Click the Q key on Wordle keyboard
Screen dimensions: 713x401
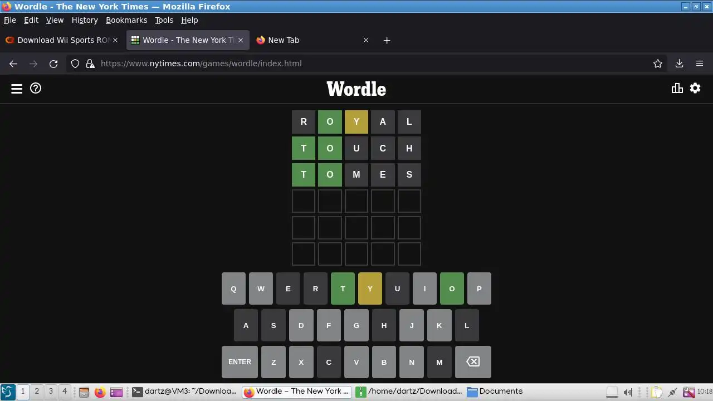(233, 288)
